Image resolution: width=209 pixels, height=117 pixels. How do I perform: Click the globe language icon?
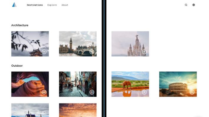click(194, 5)
